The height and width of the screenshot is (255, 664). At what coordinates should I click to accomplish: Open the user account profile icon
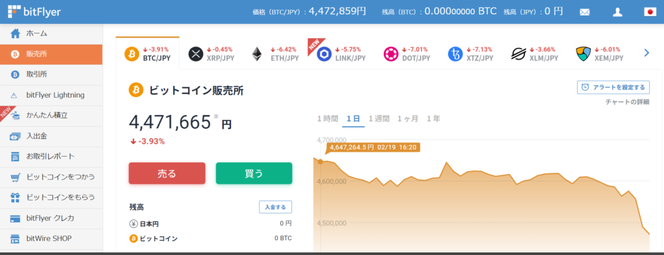[617, 12]
